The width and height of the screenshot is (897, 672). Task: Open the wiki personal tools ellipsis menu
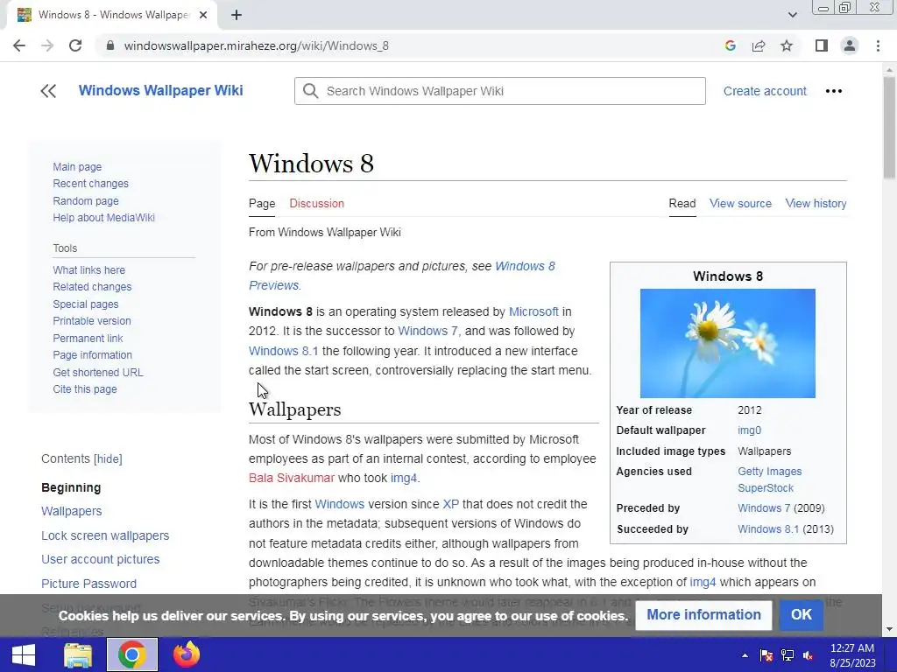834,91
